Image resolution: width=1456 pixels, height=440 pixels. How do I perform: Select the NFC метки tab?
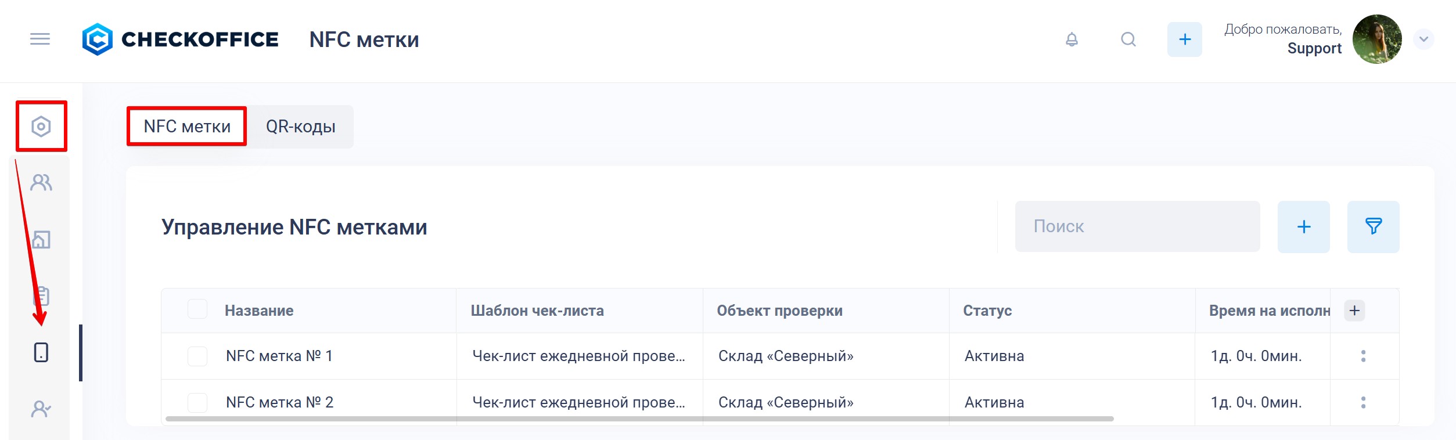pyautogui.click(x=187, y=127)
